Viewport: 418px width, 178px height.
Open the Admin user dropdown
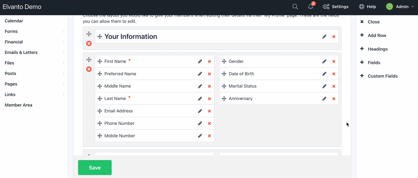(x=401, y=7)
